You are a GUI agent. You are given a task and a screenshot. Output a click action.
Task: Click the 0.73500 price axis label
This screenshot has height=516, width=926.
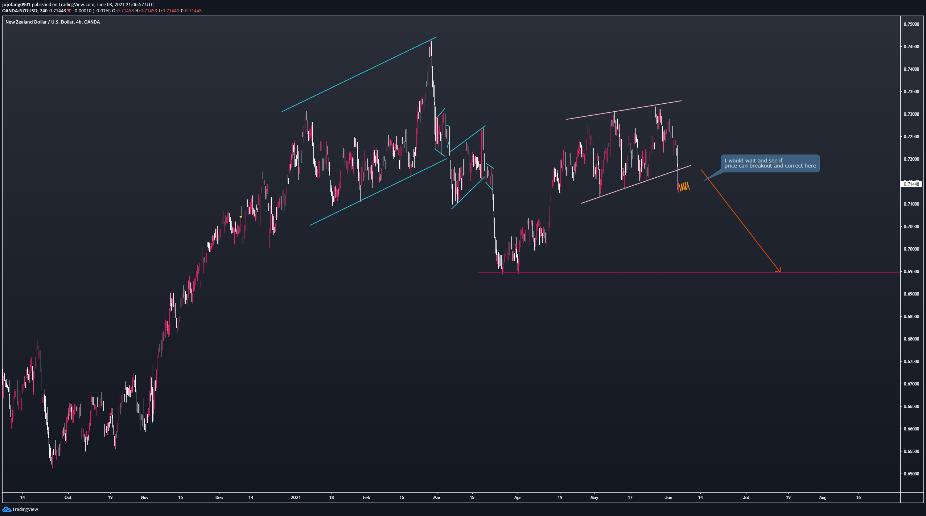tap(911, 92)
